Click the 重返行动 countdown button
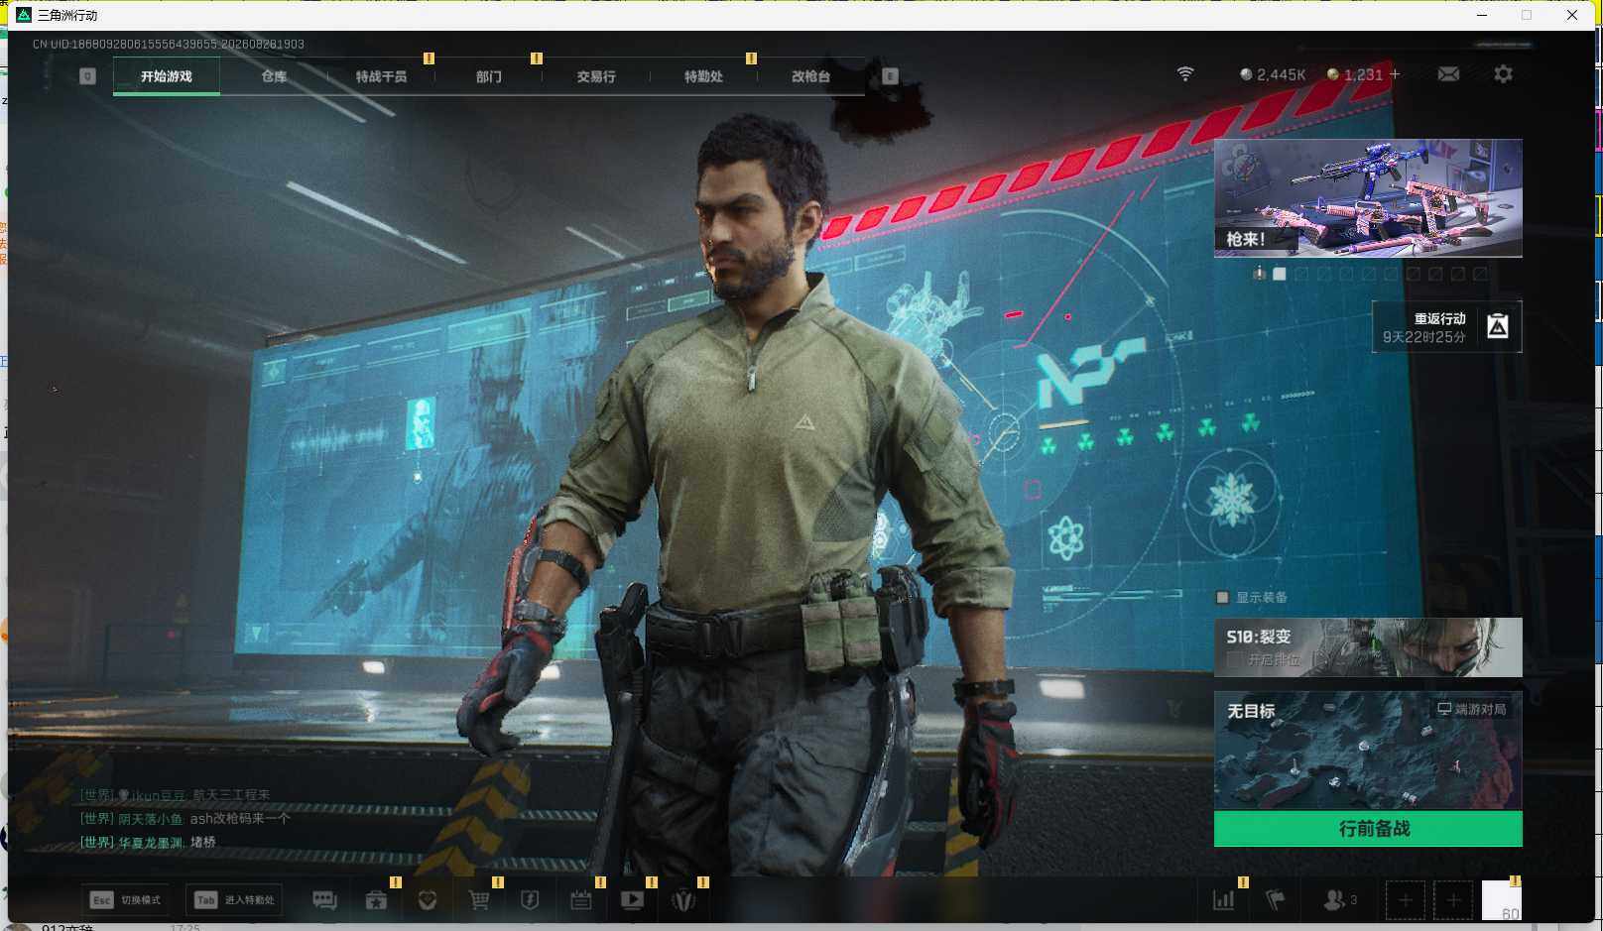This screenshot has height=931, width=1603. click(1447, 327)
